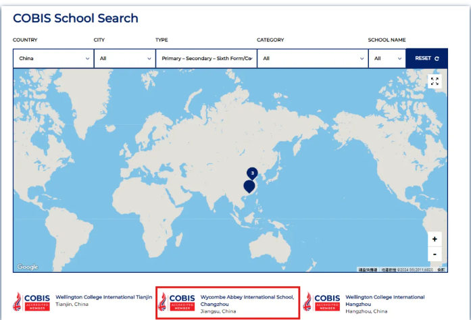
Task: Open Wellington College International Hangzhou link
Action: point(385,300)
